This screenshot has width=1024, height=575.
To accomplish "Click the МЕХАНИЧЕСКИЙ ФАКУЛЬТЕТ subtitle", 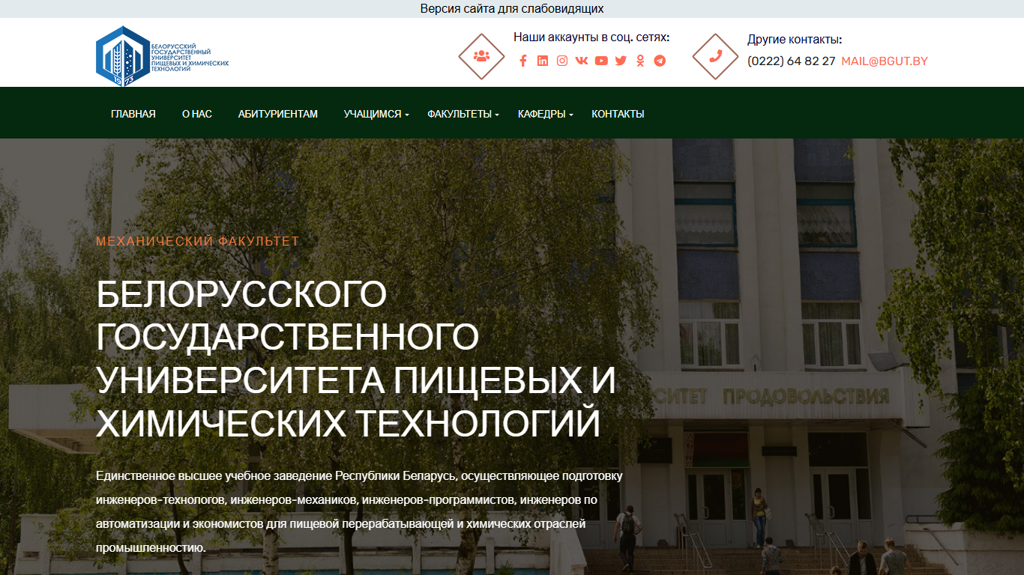I will point(198,241).
